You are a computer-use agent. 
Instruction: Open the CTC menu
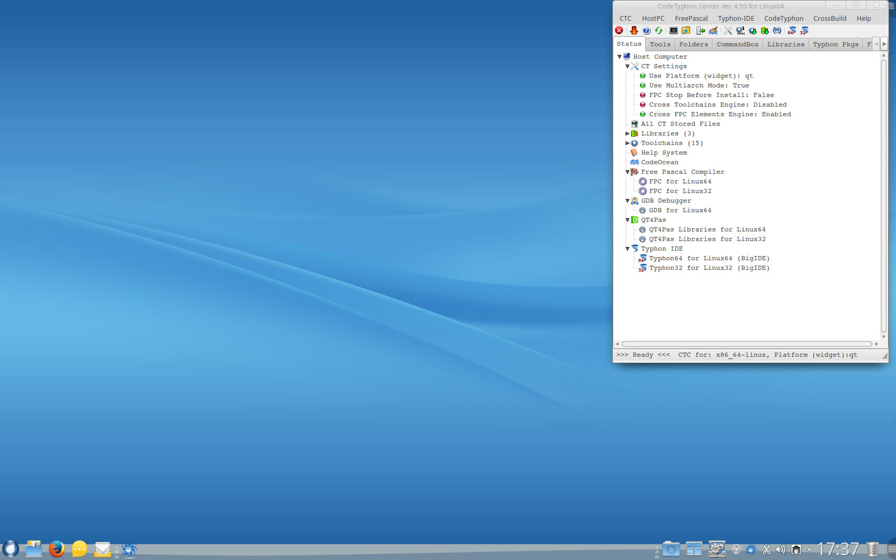(x=626, y=18)
